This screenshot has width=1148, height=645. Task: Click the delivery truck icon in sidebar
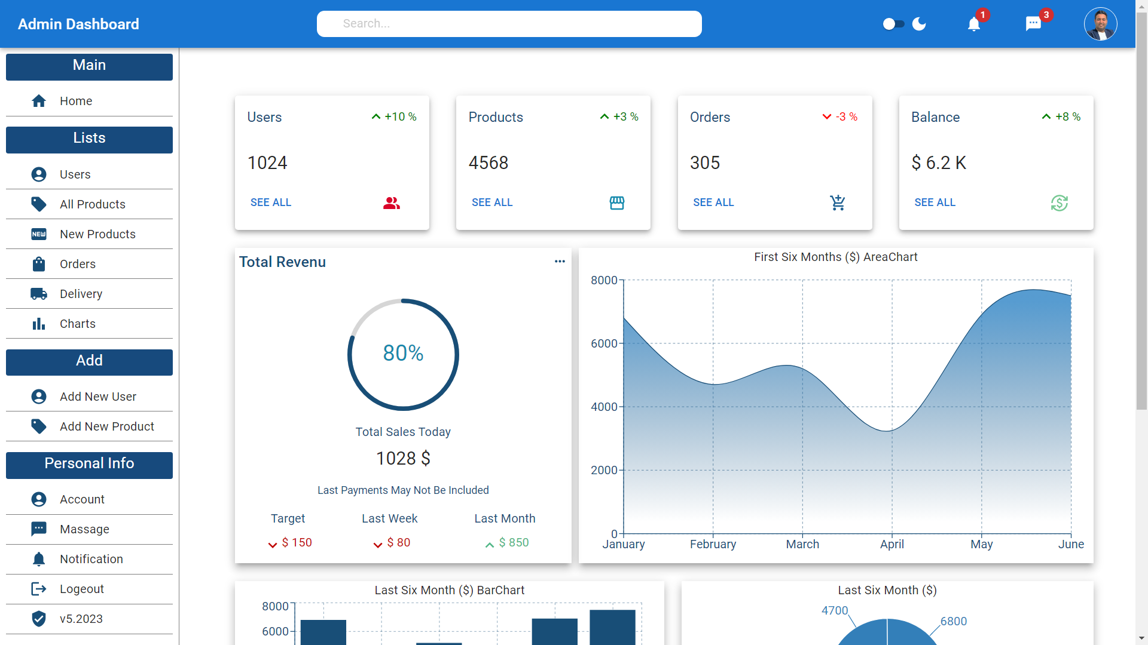(x=39, y=294)
